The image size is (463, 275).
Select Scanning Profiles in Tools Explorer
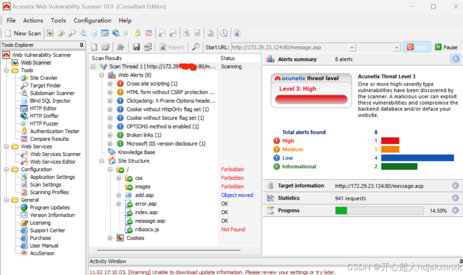click(49, 192)
